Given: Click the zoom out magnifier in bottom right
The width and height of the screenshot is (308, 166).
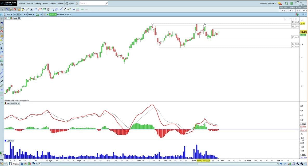Looking at the screenshot, I should tap(297, 164).
